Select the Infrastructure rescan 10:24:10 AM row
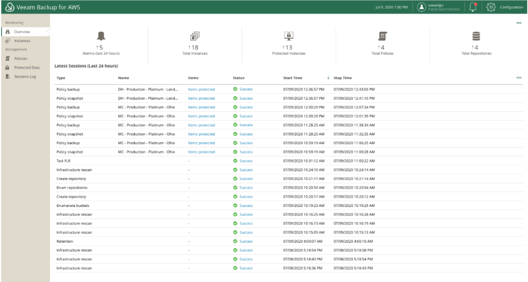Viewport: 528px width, 282px height. click(x=289, y=170)
